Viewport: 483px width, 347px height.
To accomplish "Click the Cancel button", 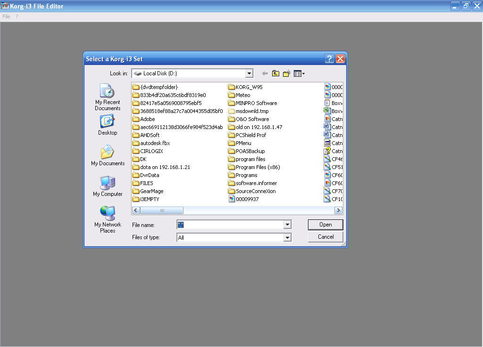I will click(325, 237).
